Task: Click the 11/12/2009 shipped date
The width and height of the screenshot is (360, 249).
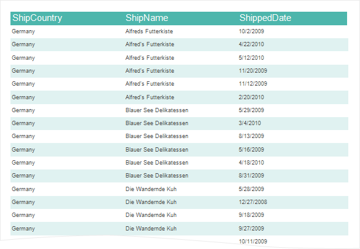Action: (253, 84)
